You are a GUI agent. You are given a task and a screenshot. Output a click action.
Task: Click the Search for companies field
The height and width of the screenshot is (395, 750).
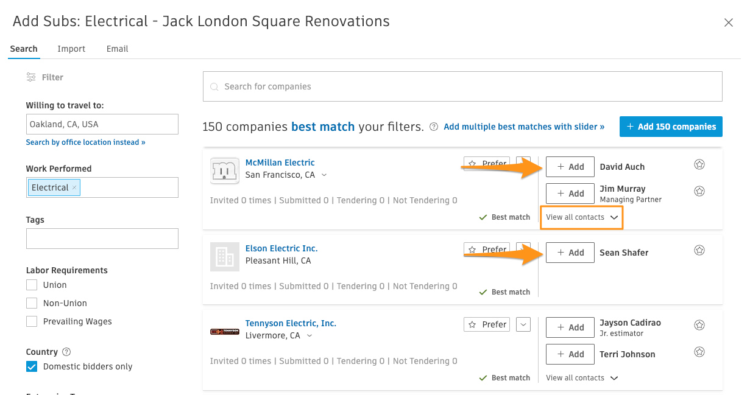click(462, 86)
